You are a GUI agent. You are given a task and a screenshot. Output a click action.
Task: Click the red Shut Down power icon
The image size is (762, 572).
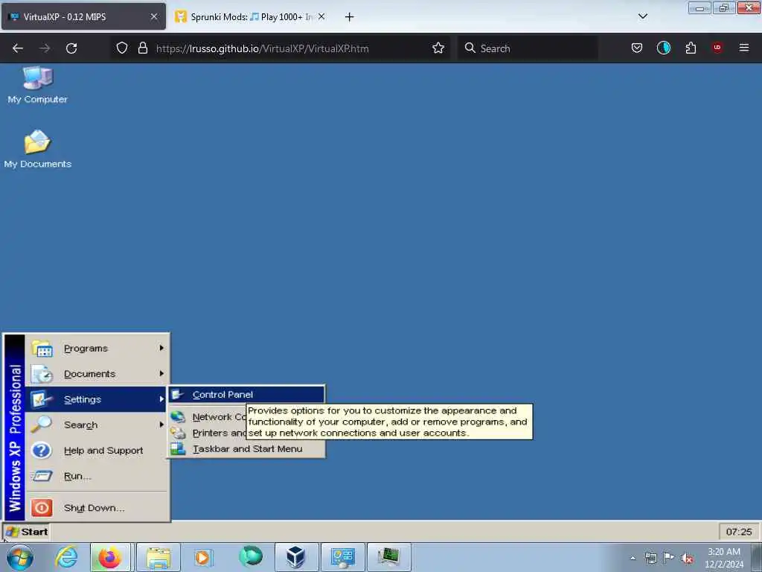point(42,508)
